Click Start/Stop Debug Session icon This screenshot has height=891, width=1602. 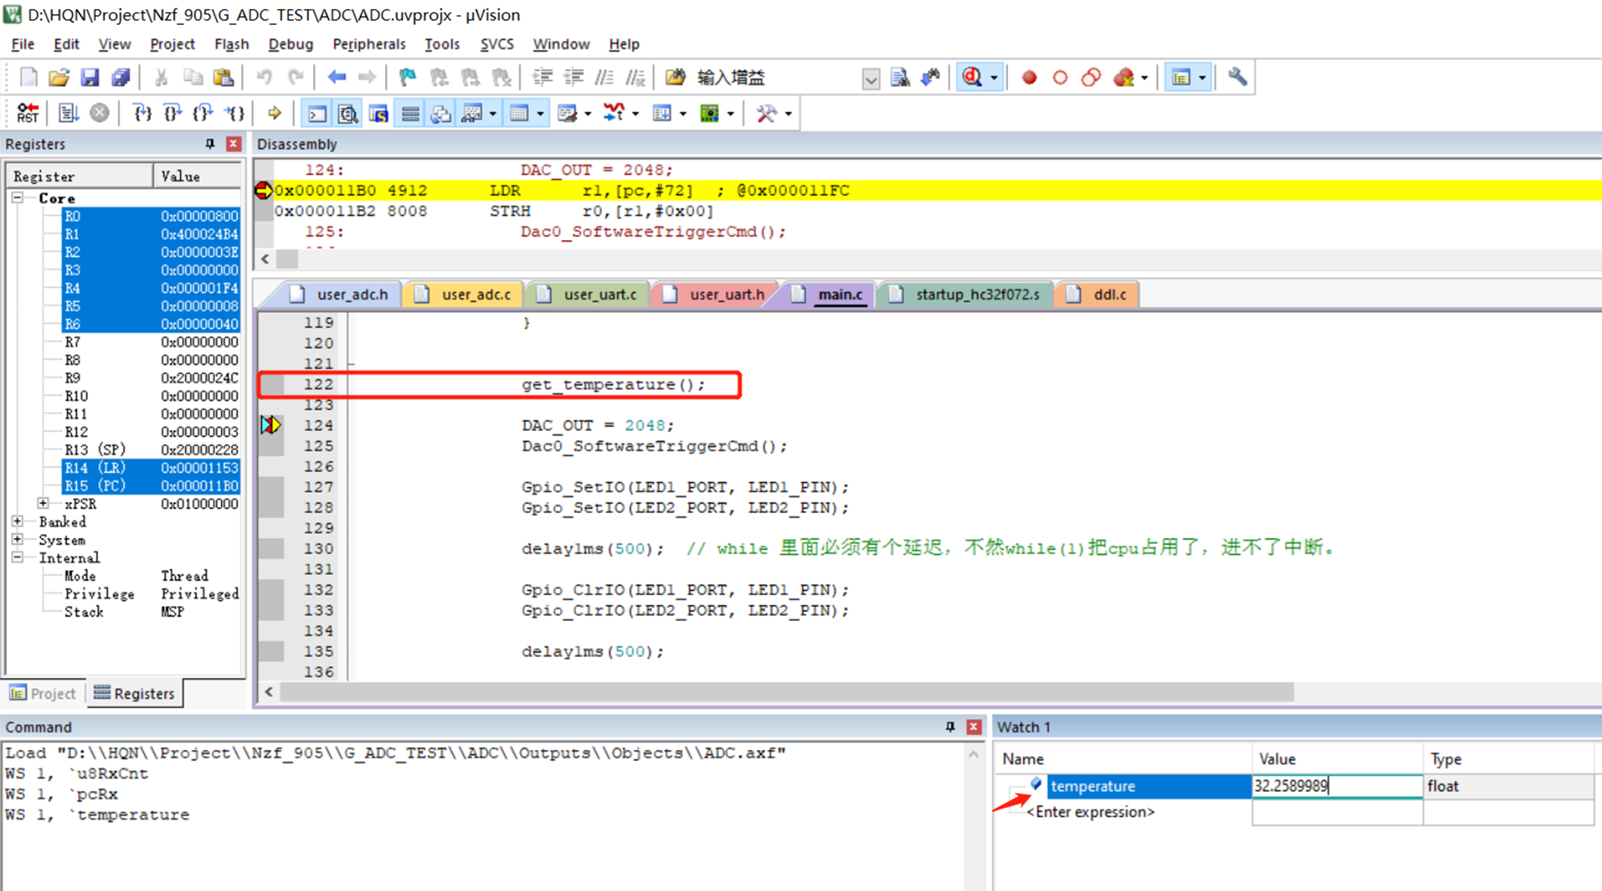pyautogui.click(x=973, y=77)
